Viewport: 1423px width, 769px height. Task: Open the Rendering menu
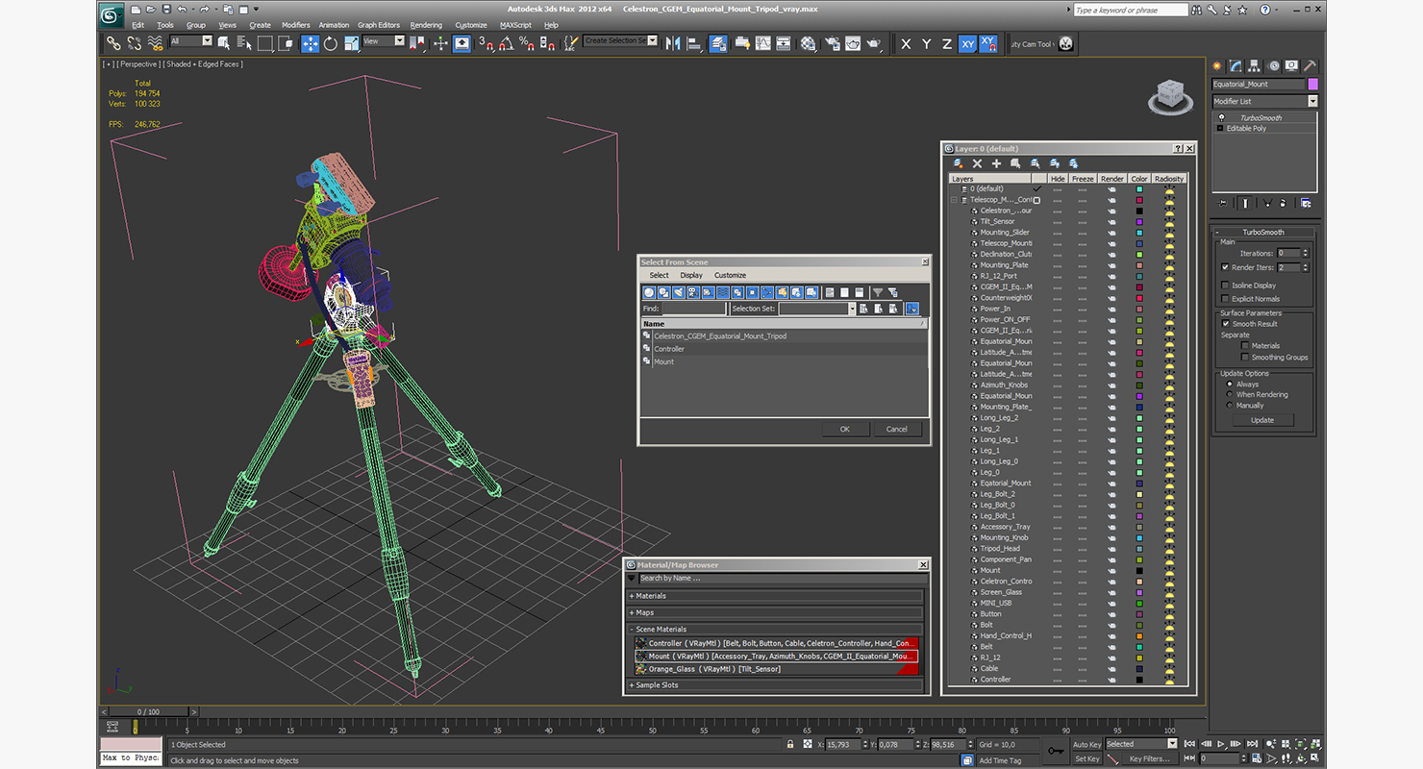[x=426, y=25]
